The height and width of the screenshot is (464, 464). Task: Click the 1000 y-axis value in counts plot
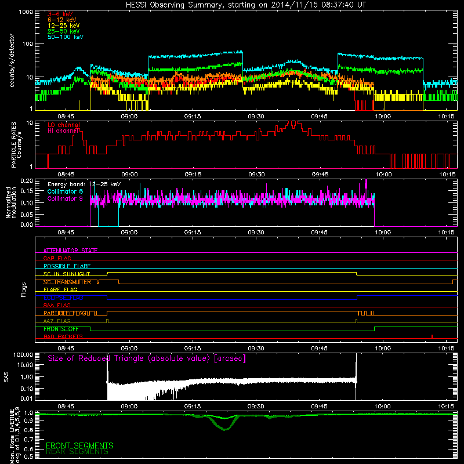(x=26, y=12)
